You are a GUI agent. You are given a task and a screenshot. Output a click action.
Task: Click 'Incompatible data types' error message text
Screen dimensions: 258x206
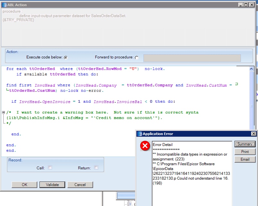[190, 157]
